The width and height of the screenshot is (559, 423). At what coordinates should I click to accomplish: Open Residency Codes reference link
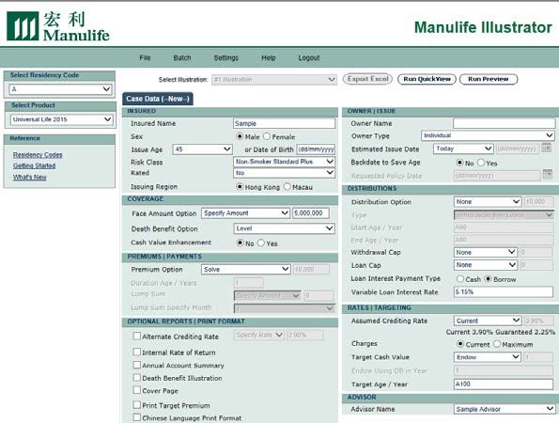tap(38, 155)
